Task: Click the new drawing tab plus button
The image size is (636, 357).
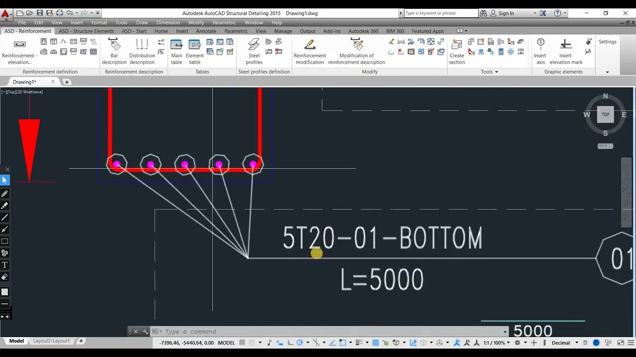Action: pyautogui.click(x=67, y=82)
